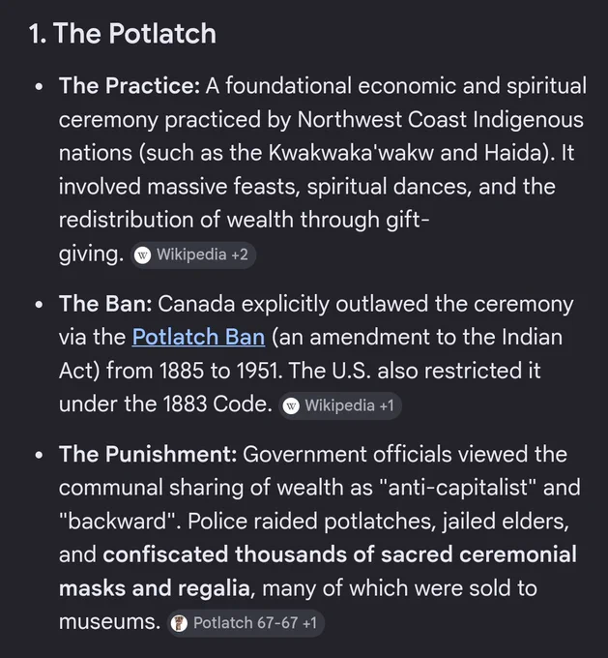Click the "1. The Potlatch" heading
Viewport: 608px width, 658px height.
click(123, 34)
